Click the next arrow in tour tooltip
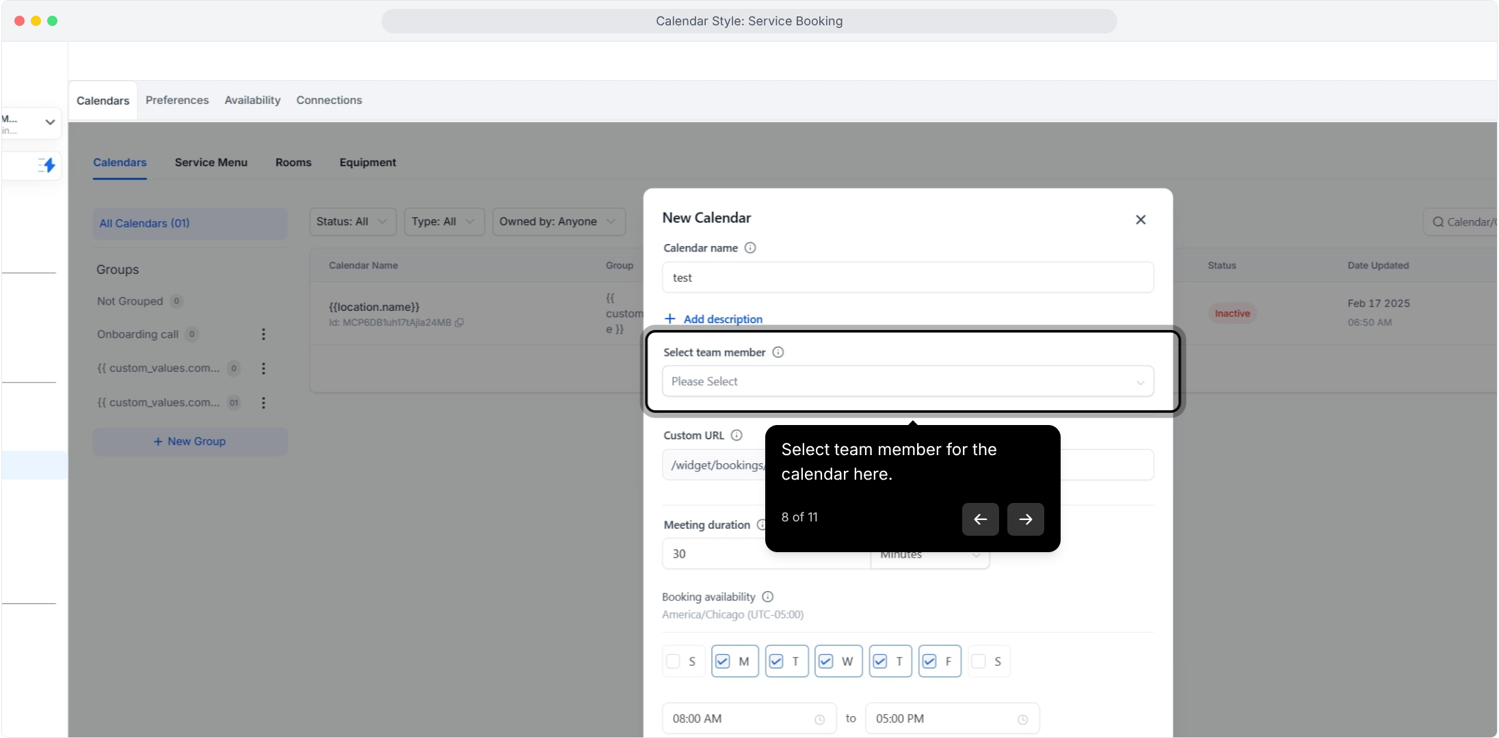 pyautogui.click(x=1025, y=519)
